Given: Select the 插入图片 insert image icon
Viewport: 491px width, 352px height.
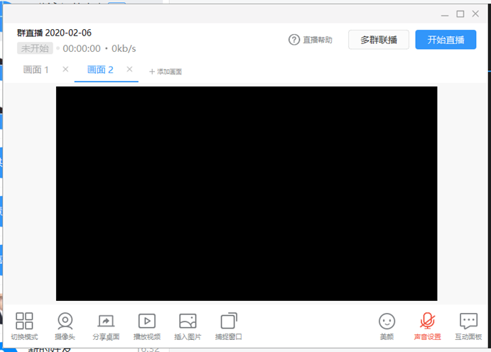Looking at the screenshot, I should tap(188, 321).
